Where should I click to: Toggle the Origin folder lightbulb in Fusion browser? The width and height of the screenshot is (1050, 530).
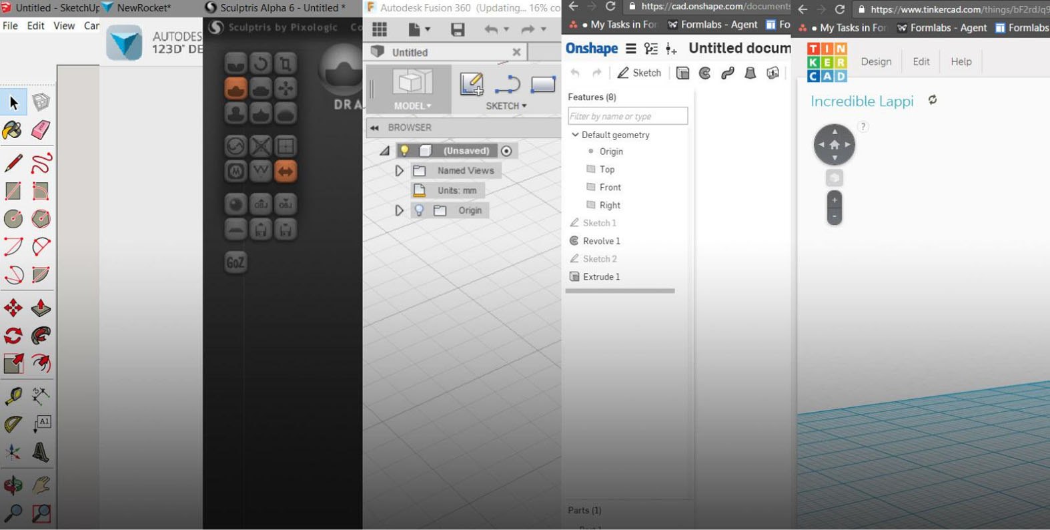(x=419, y=210)
